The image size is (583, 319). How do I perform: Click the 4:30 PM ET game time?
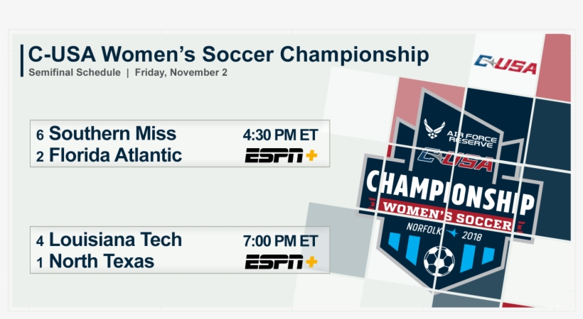pyautogui.click(x=280, y=134)
